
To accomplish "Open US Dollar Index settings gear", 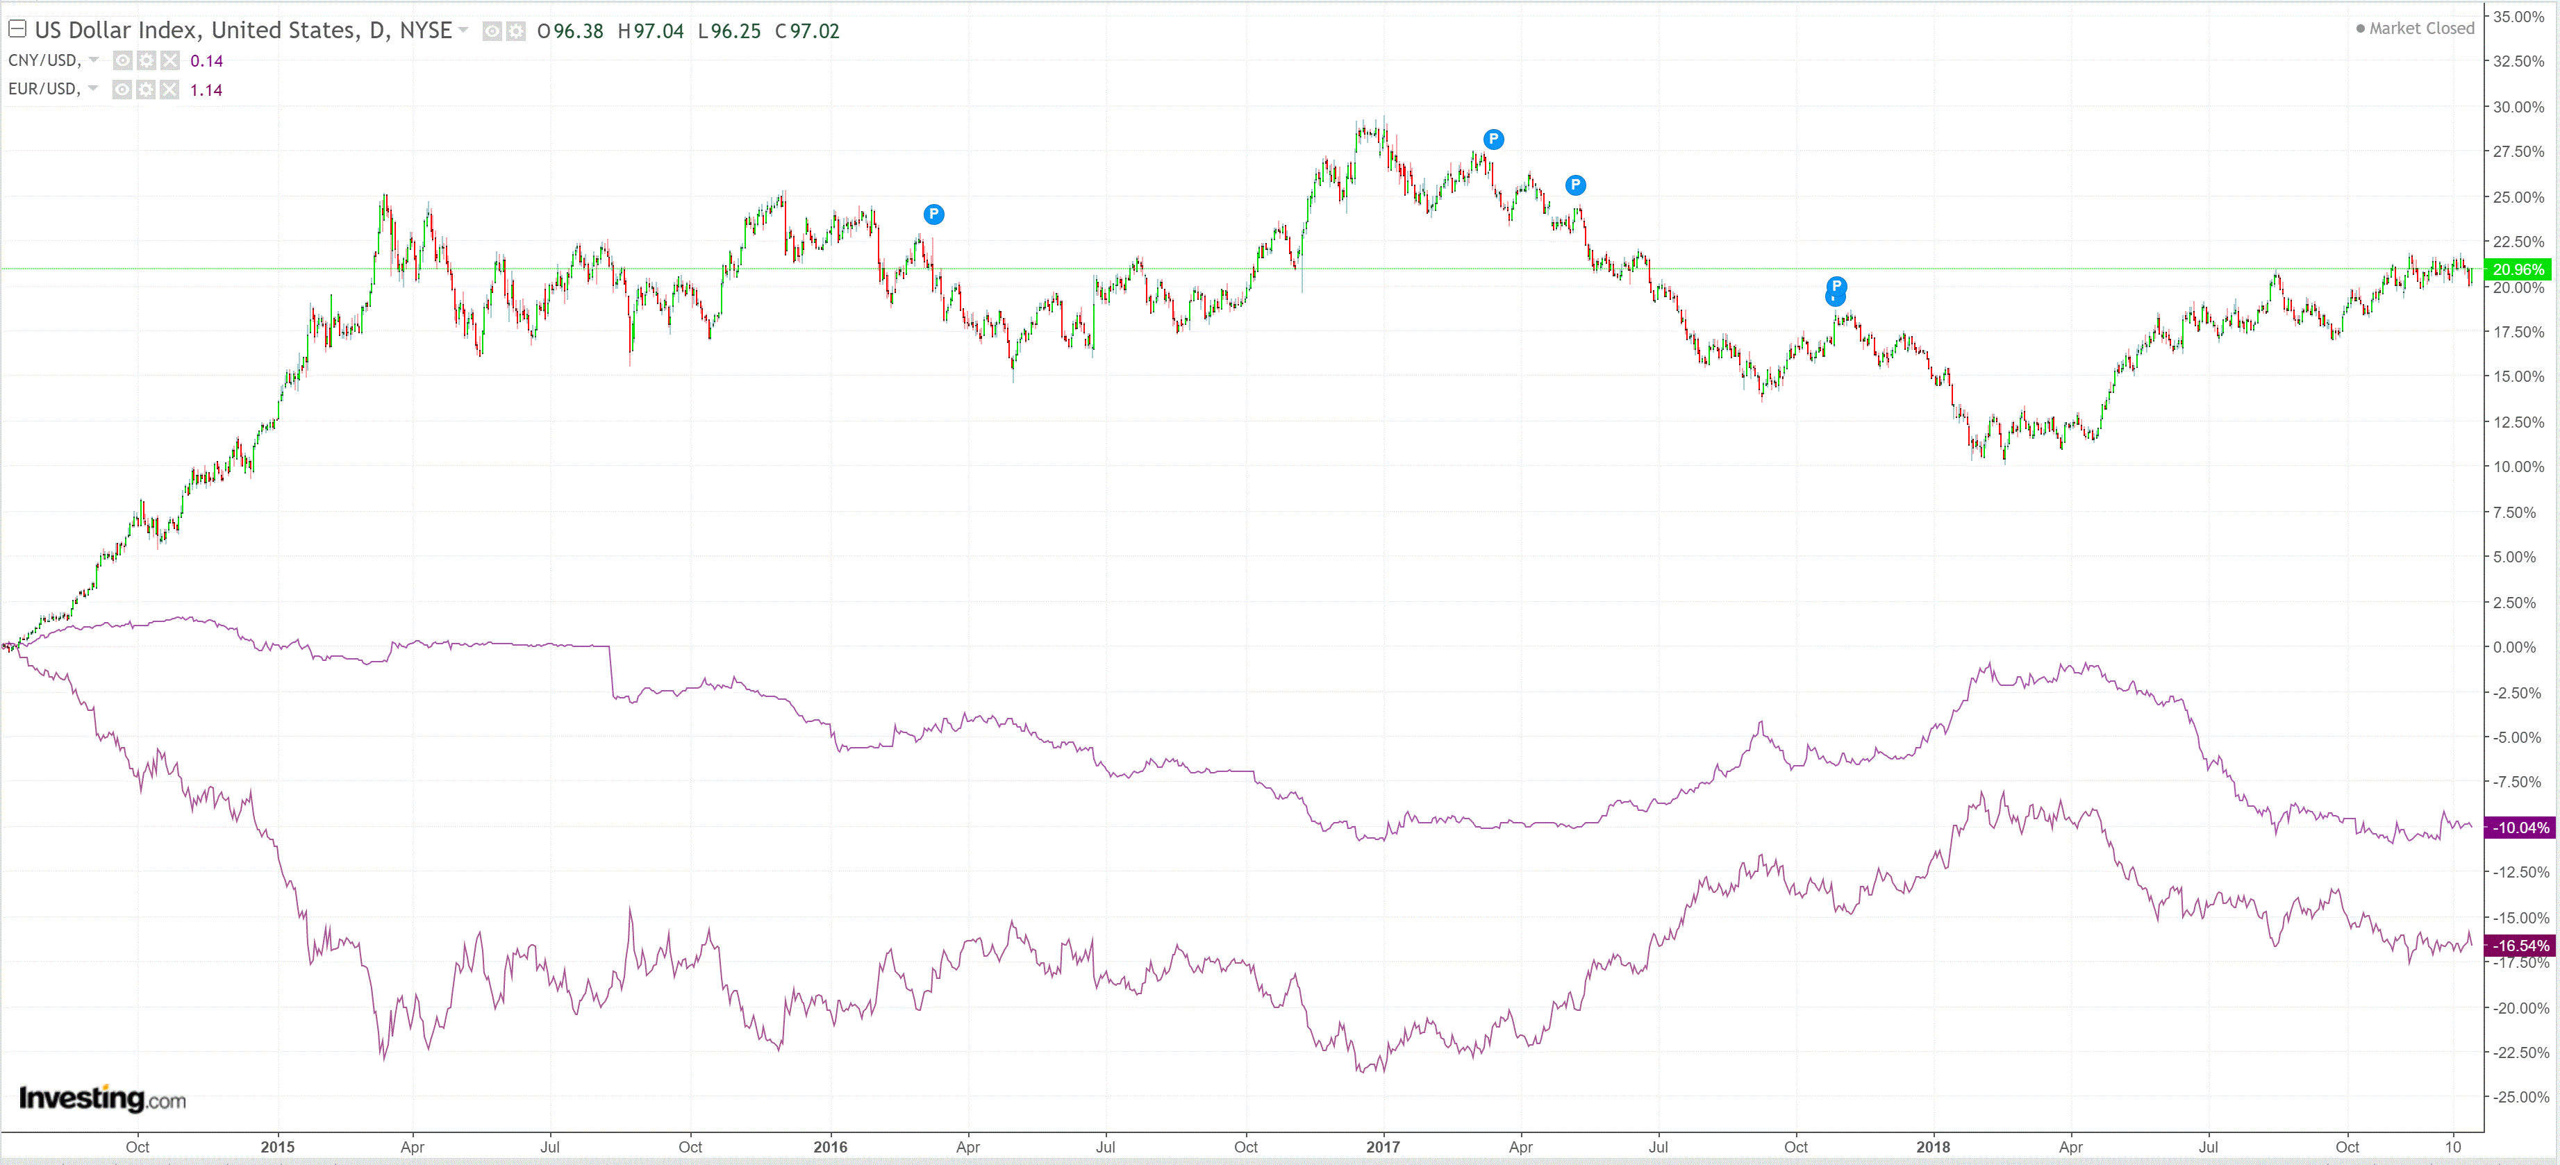I will point(516,32).
